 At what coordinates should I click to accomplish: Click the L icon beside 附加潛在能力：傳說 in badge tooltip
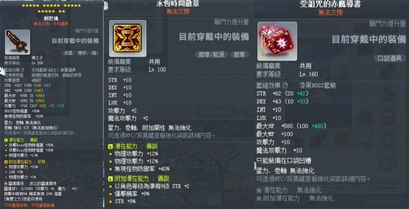click(110, 178)
